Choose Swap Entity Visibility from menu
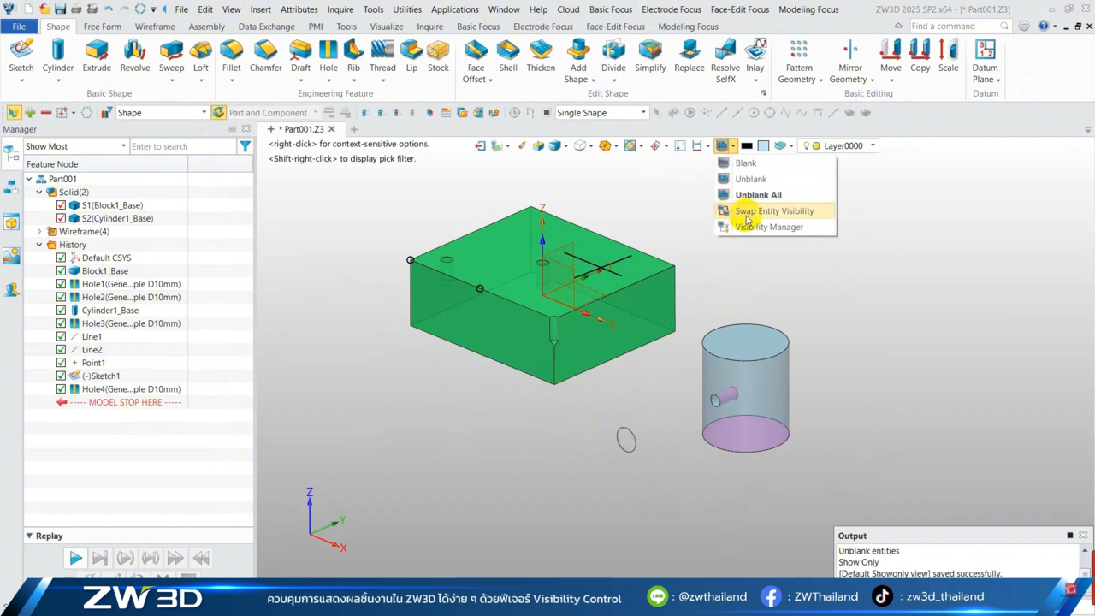1095x616 pixels. click(773, 211)
